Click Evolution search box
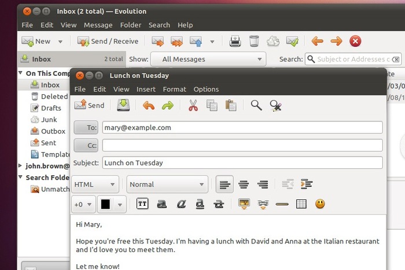 pyautogui.click(x=354, y=60)
